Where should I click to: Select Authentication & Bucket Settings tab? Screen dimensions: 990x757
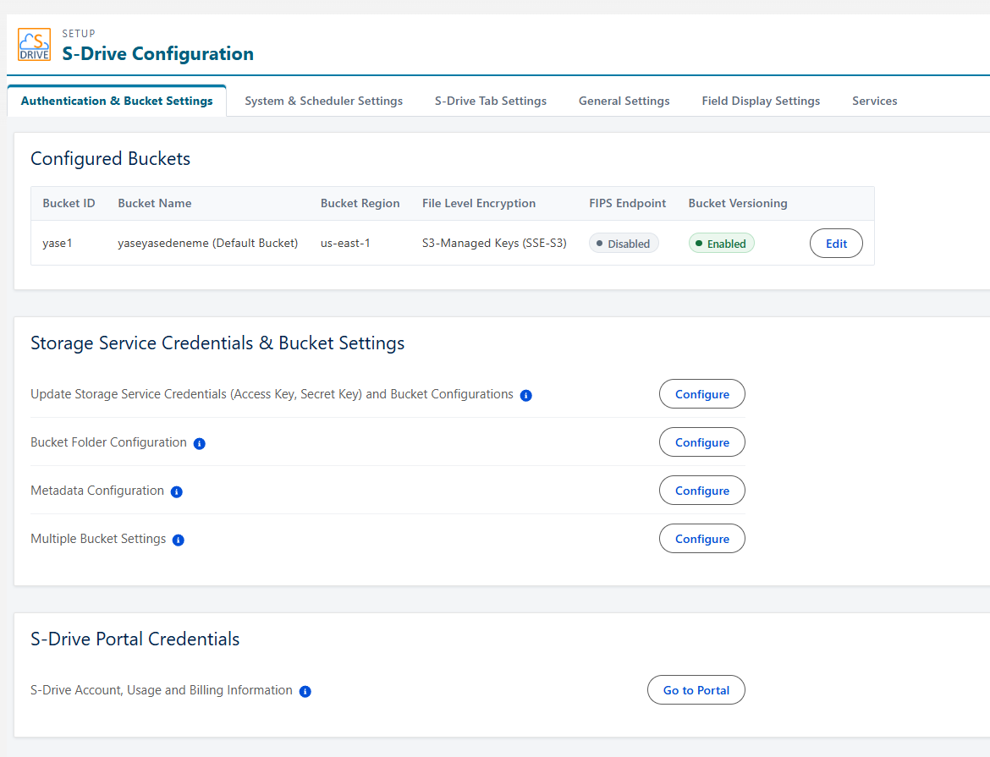pos(117,101)
